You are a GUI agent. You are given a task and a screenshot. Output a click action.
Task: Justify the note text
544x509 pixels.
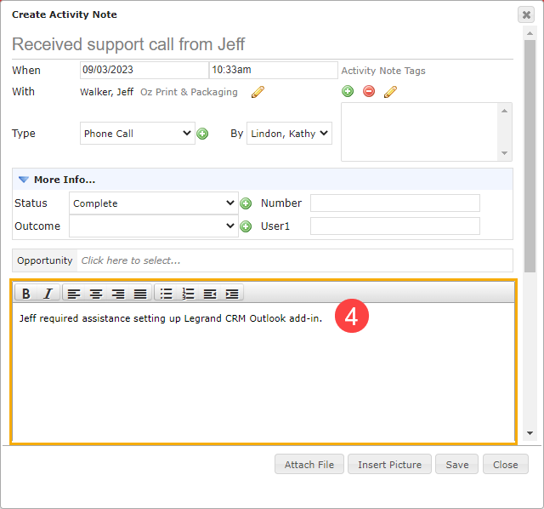pyautogui.click(x=140, y=294)
